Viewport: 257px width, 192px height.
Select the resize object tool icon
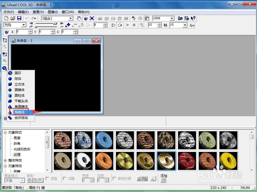pyautogui.click(x=92, y=18)
